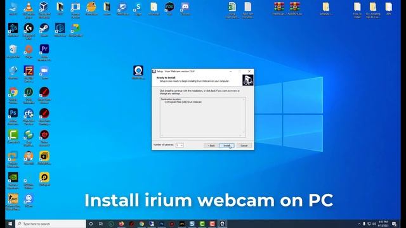Minimize the Irium Webcam setup window
406x228 pixels.
(230, 72)
